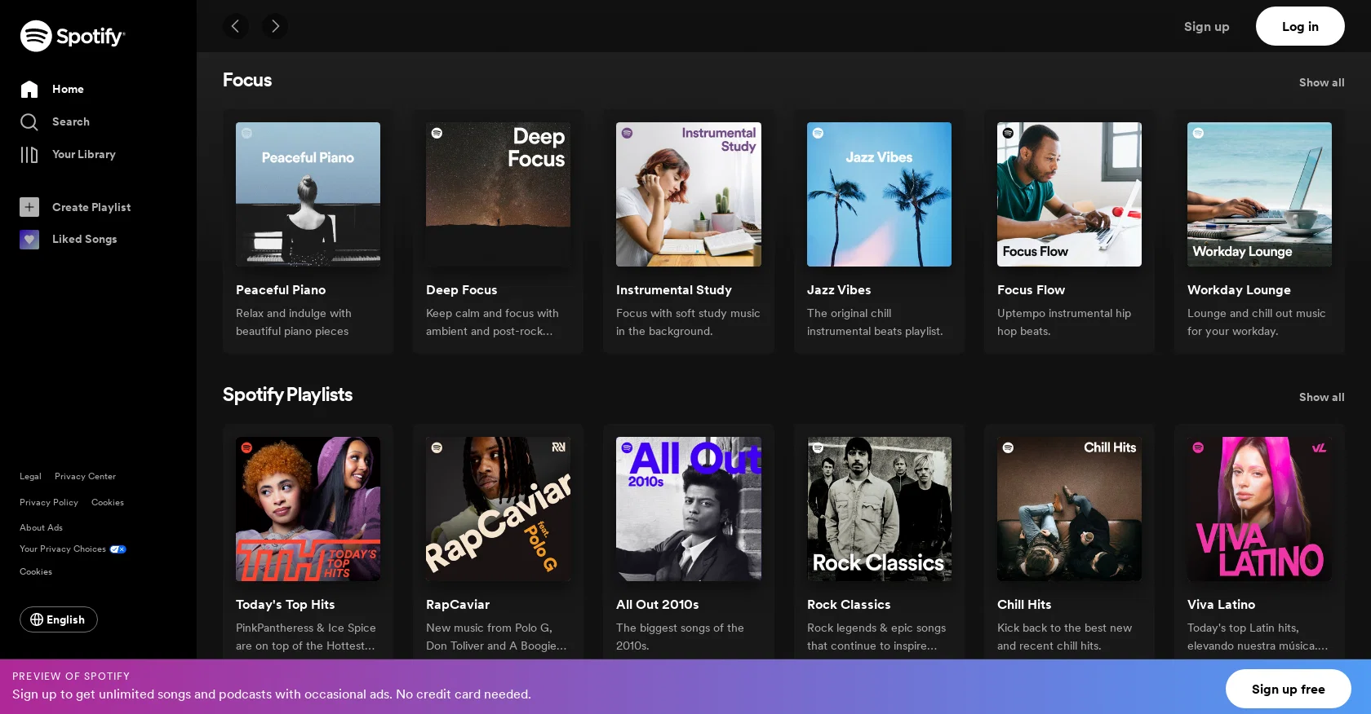Click "Uptempo instrumental hip hop beats."

click(x=1064, y=322)
